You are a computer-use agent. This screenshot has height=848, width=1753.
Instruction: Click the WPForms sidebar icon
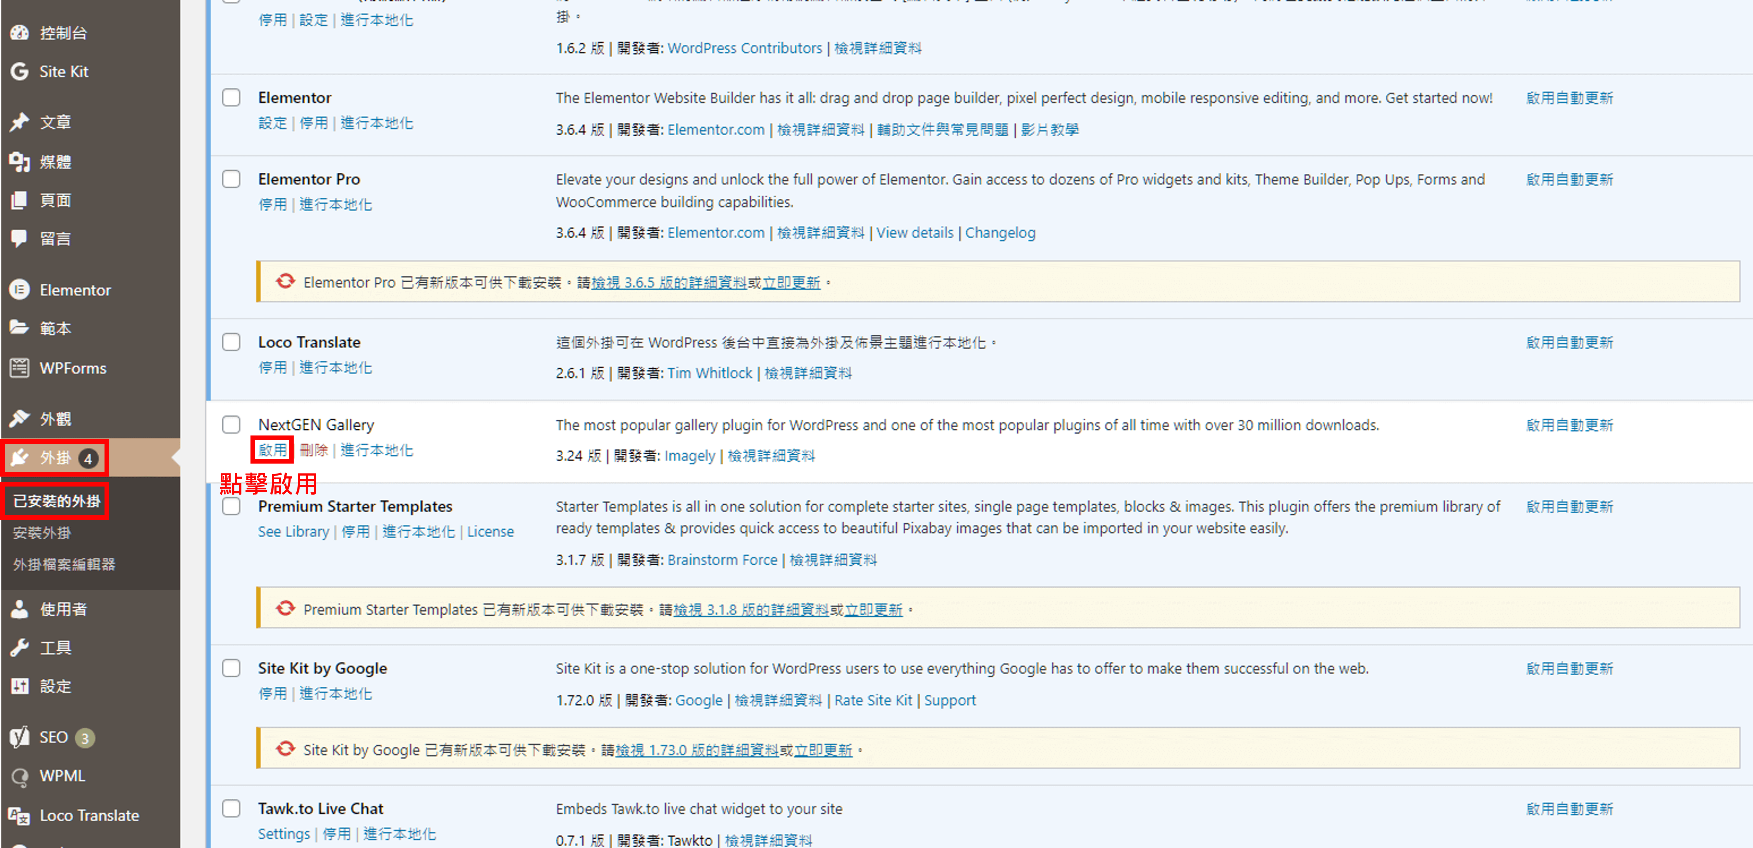click(x=19, y=368)
